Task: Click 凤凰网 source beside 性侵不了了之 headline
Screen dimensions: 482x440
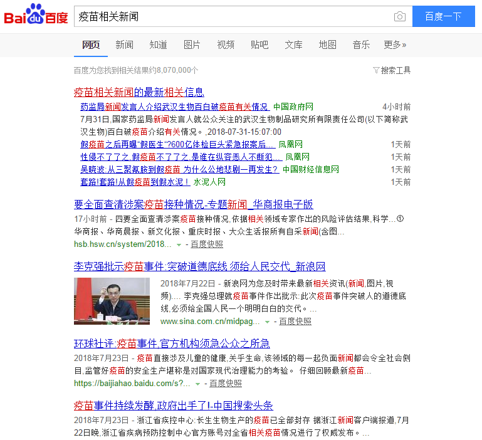Action: 297,157
